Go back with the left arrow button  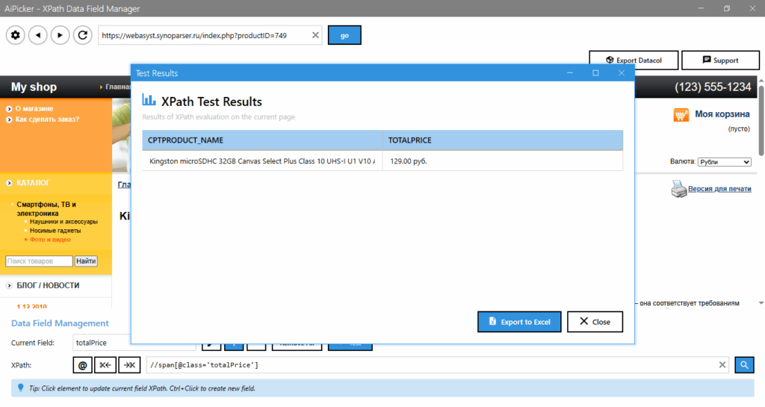tap(37, 35)
